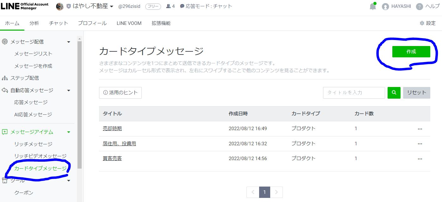This screenshot has width=442, height=202.
Task: Click the 自動応答メッセージ reply arrow icon
Action: pyautogui.click(x=5, y=90)
